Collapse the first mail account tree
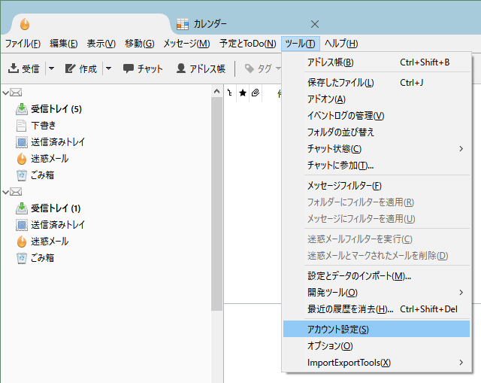481x383 pixels. tap(6, 93)
